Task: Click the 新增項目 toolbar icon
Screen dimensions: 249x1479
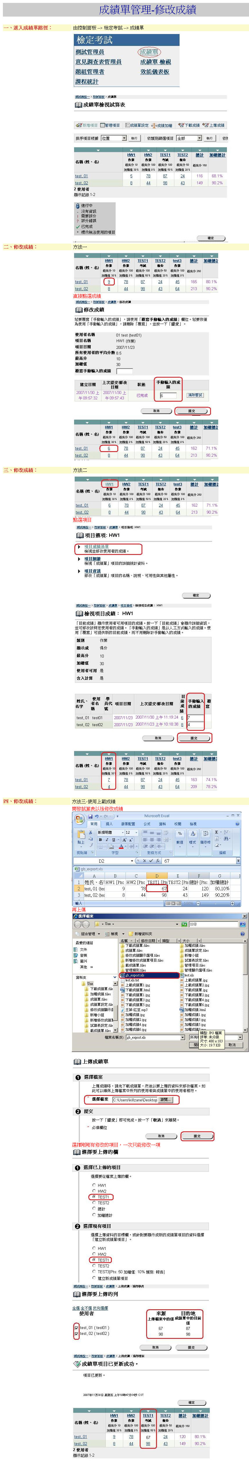Action: (x=87, y=125)
